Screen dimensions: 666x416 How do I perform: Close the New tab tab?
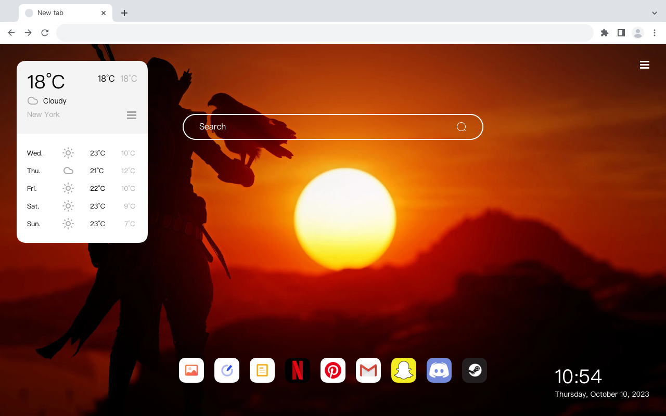104,13
